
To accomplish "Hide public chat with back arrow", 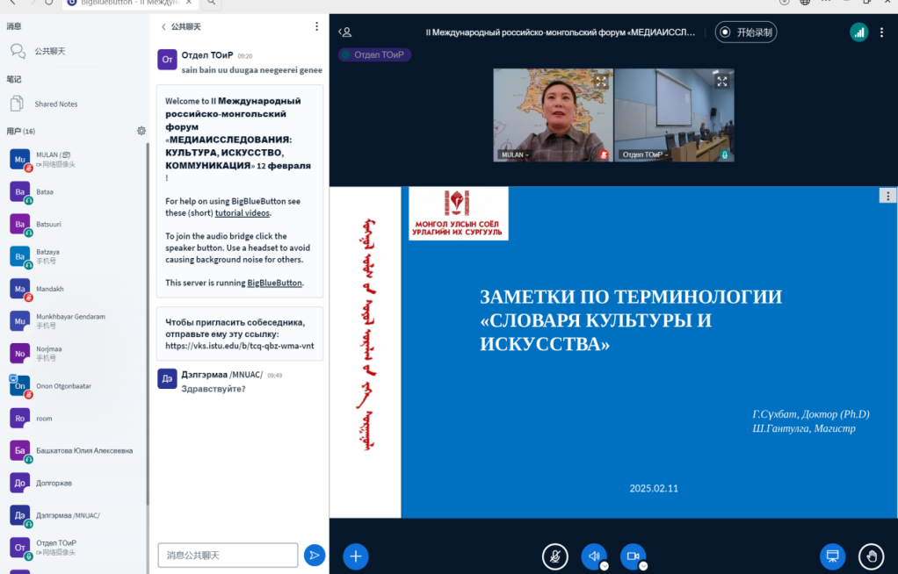I will [163, 27].
